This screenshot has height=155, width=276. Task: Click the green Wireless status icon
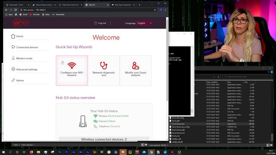tap(95, 116)
